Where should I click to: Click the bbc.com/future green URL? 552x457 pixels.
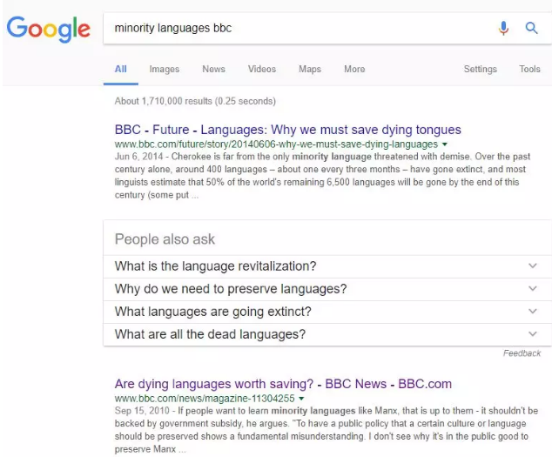(276, 144)
